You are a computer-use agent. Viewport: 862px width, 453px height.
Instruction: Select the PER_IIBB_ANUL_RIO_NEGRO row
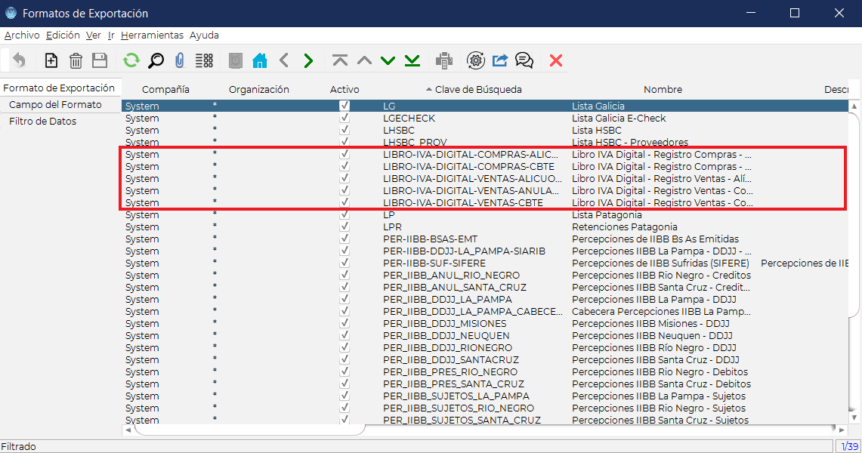coord(485,275)
